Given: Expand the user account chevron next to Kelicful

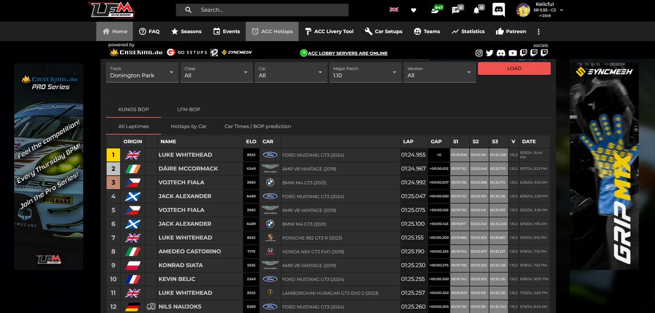Looking at the screenshot, I should coord(562,10).
